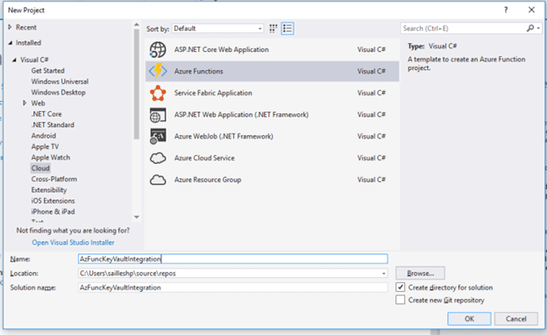This screenshot has width=547, height=335.
Task: Select ASP.NET Core Web Application template text
Action: (x=222, y=50)
